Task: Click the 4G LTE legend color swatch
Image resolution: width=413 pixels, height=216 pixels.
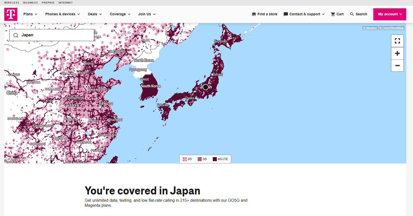Action: point(215,159)
